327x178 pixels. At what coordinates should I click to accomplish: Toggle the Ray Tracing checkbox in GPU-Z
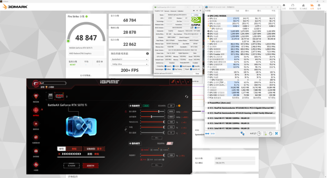point(173,69)
